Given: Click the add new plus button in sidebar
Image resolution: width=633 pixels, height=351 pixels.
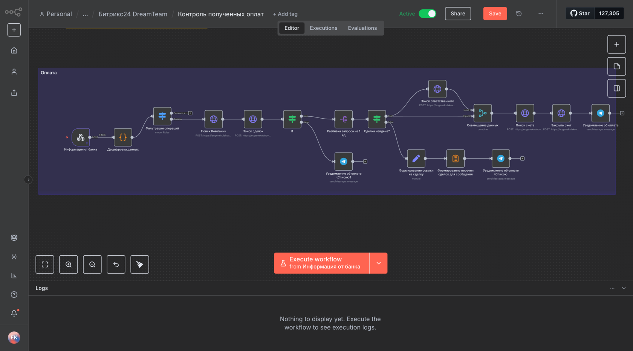Looking at the screenshot, I should click(14, 30).
